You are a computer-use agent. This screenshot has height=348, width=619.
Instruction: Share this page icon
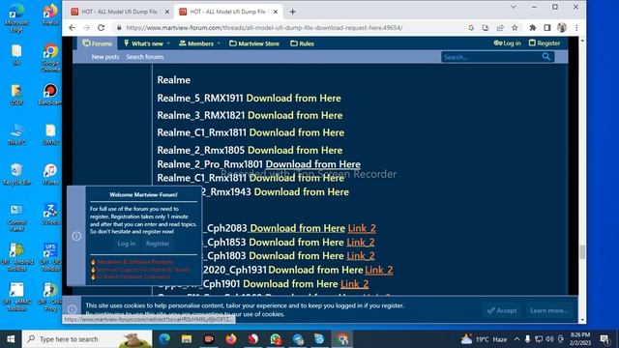coord(500,28)
